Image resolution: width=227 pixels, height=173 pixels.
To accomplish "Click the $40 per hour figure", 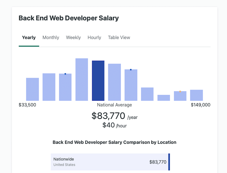I will [x=109, y=125].
